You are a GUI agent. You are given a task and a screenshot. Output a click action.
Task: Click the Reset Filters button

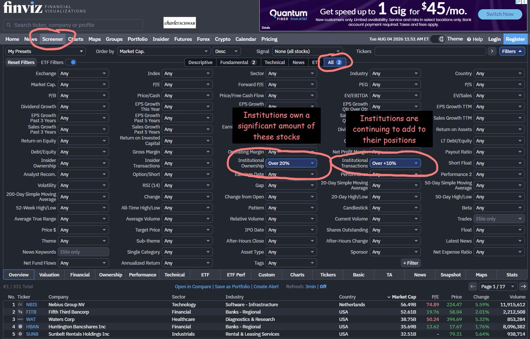click(21, 62)
